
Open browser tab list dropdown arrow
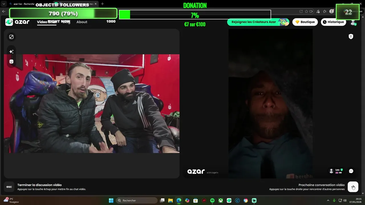click(4, 4)
